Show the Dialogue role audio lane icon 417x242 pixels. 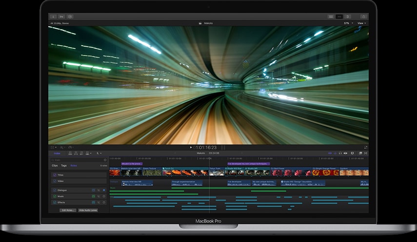93,190
